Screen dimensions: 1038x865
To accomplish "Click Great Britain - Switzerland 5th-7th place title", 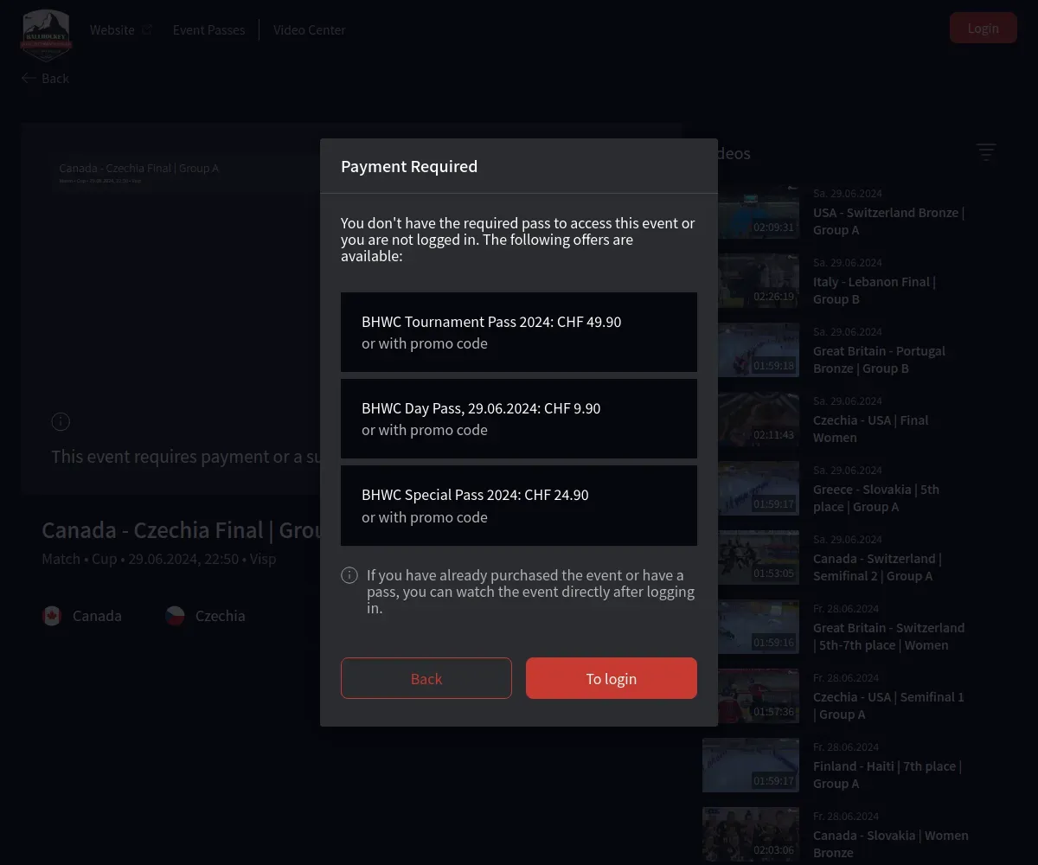I will coord(888,637).
